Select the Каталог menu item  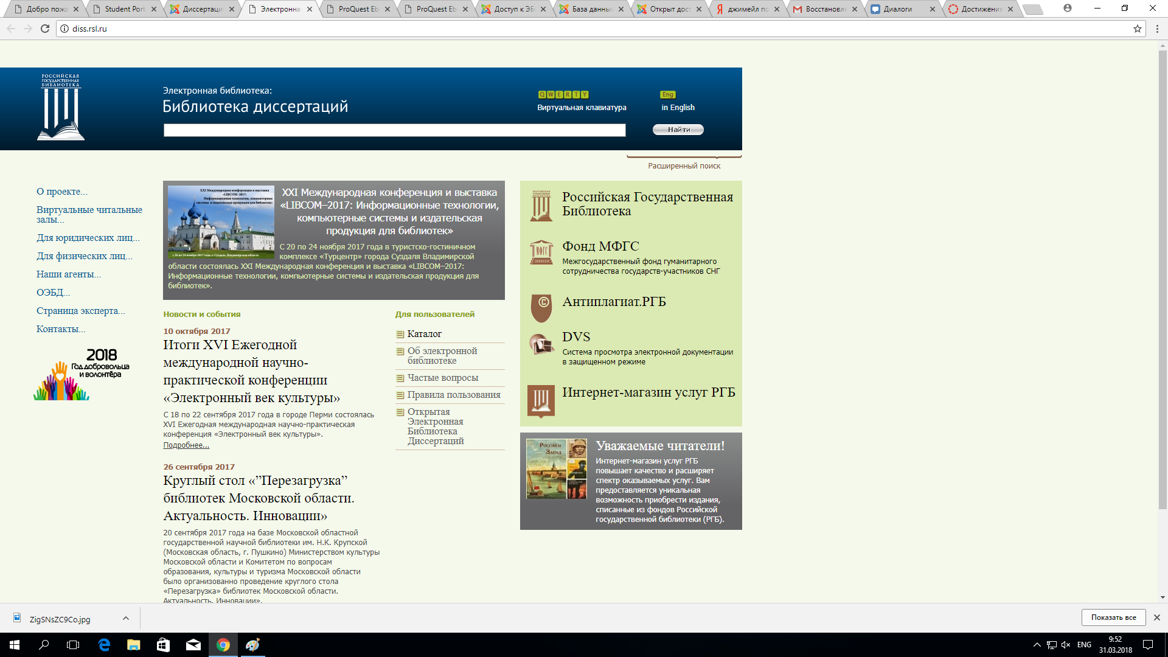pyautogui.click(x=424, y=334)
